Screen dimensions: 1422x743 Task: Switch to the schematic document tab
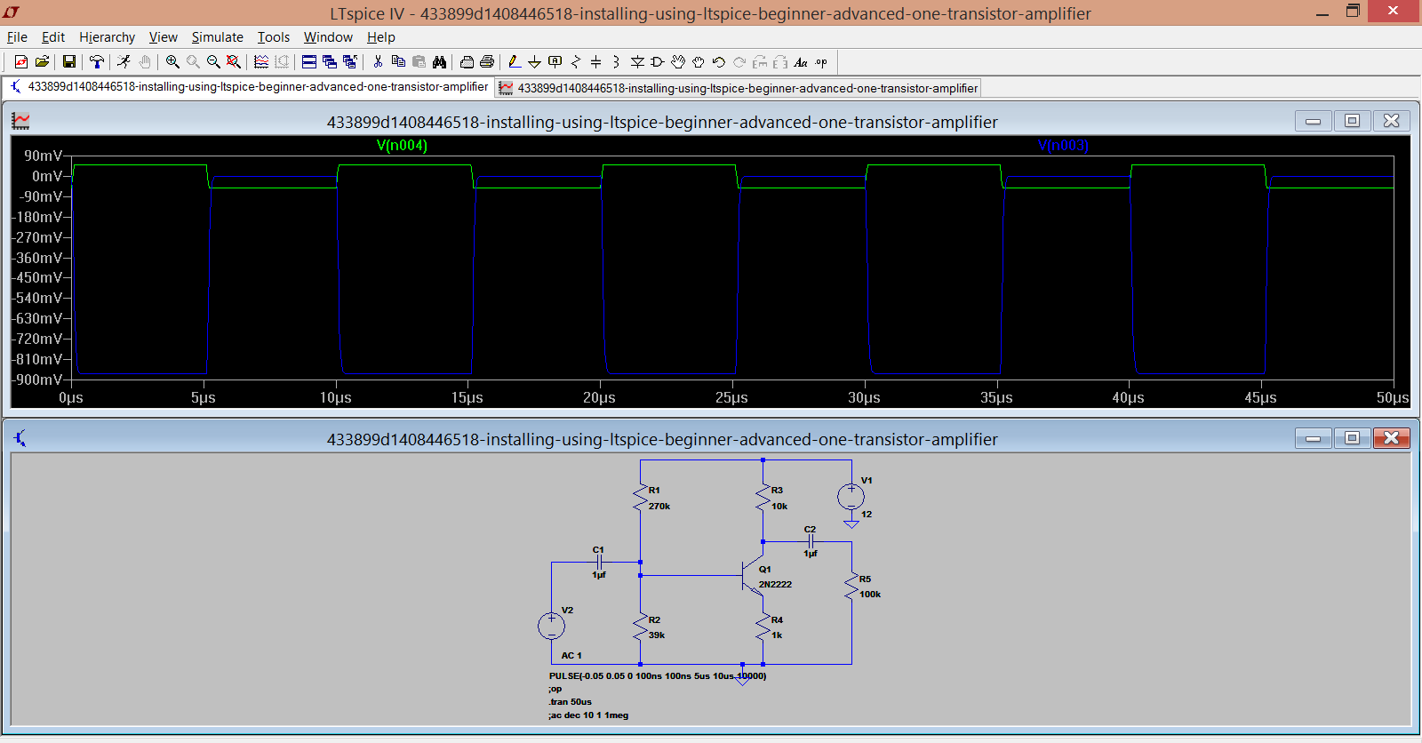point(249,87)
